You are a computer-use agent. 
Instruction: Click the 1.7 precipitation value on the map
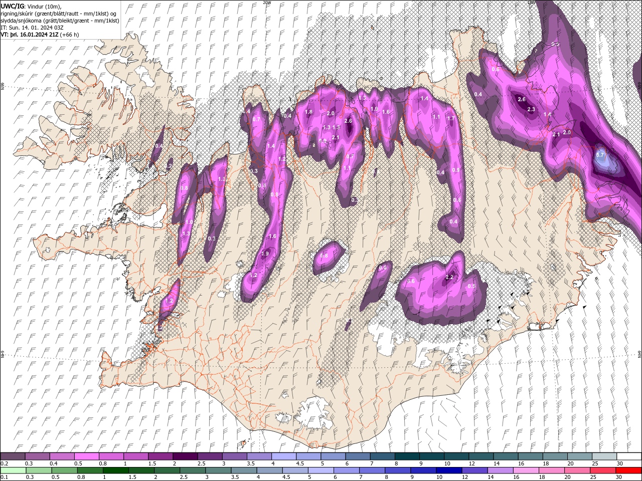click(x=450, y=118)
